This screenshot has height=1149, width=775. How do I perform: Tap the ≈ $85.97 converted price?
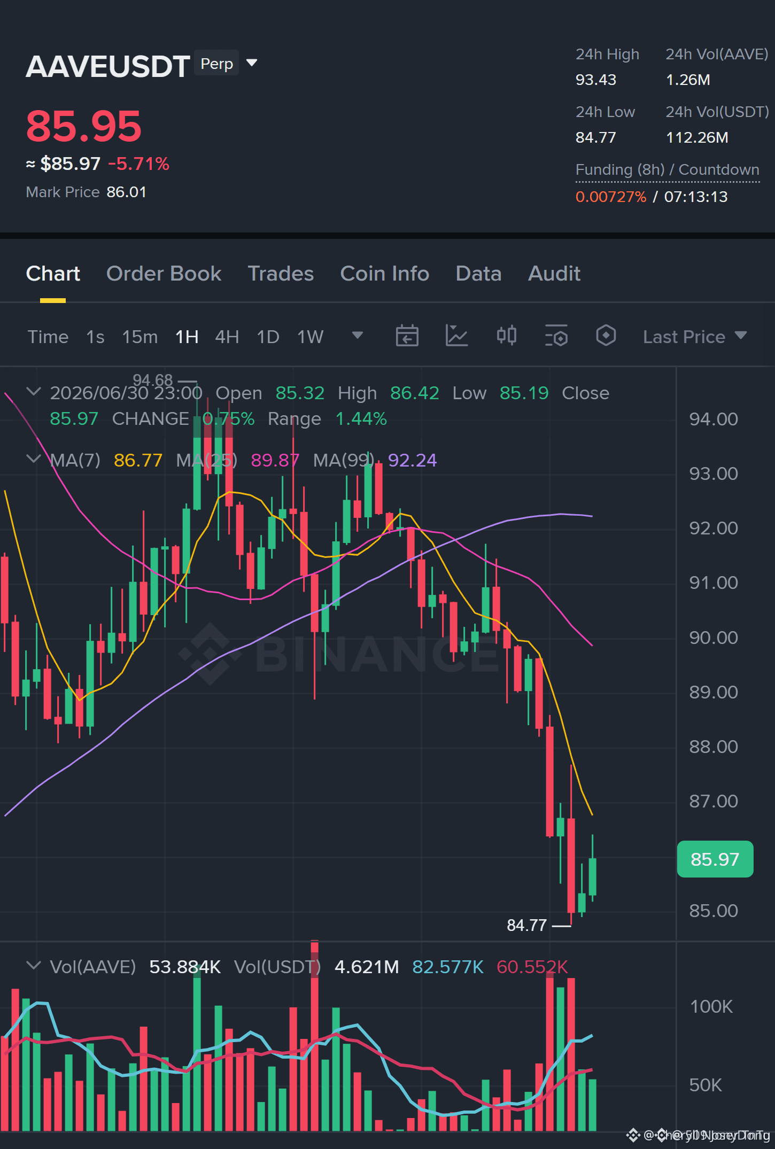pos(63,164)
